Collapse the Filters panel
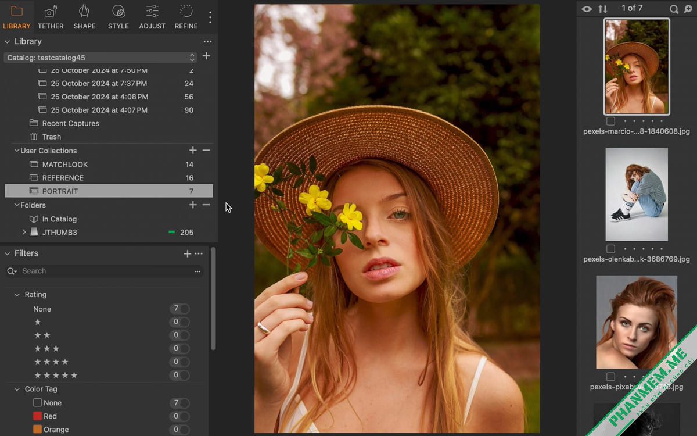697x436 pixels. [8, 253]
